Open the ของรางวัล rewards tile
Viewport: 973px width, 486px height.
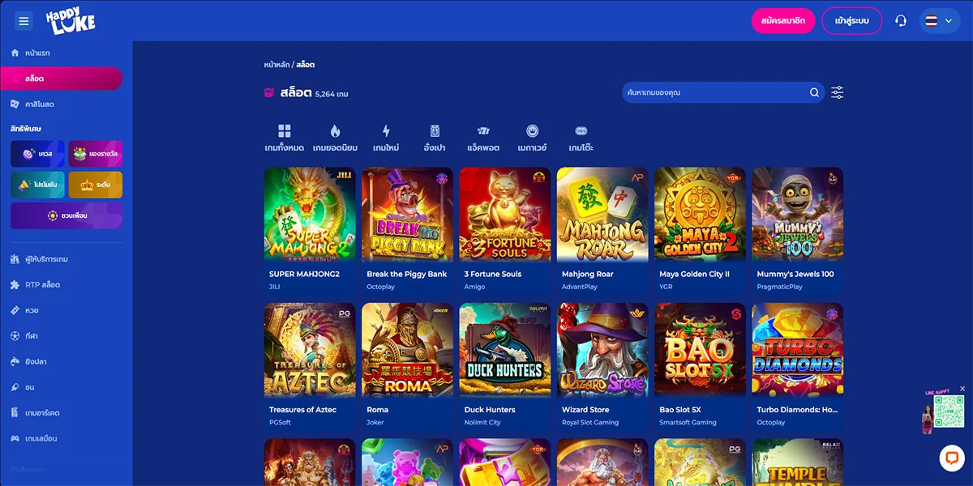pyautogui.click(x=96, y=153)
